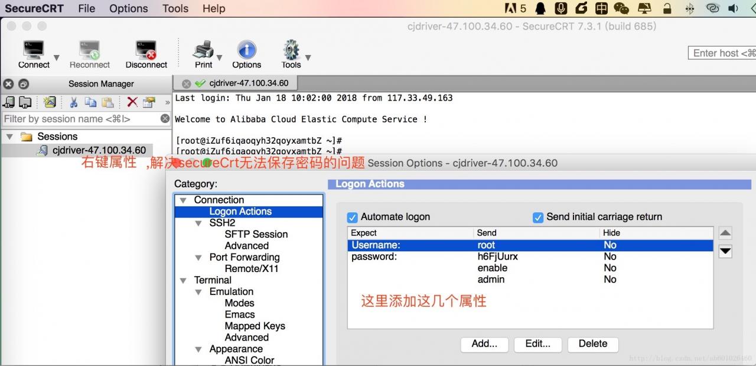Click the Bluetooth menu bar icon
Image resolution: width=756 pixels, height=366 pixels.
[689, 8]
